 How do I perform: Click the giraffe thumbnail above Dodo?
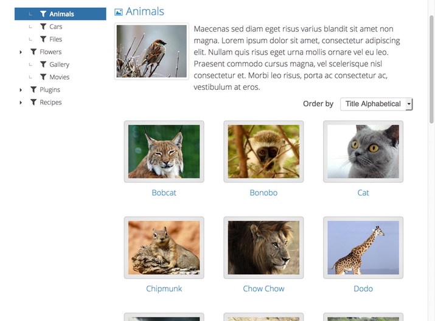point(363,248)
